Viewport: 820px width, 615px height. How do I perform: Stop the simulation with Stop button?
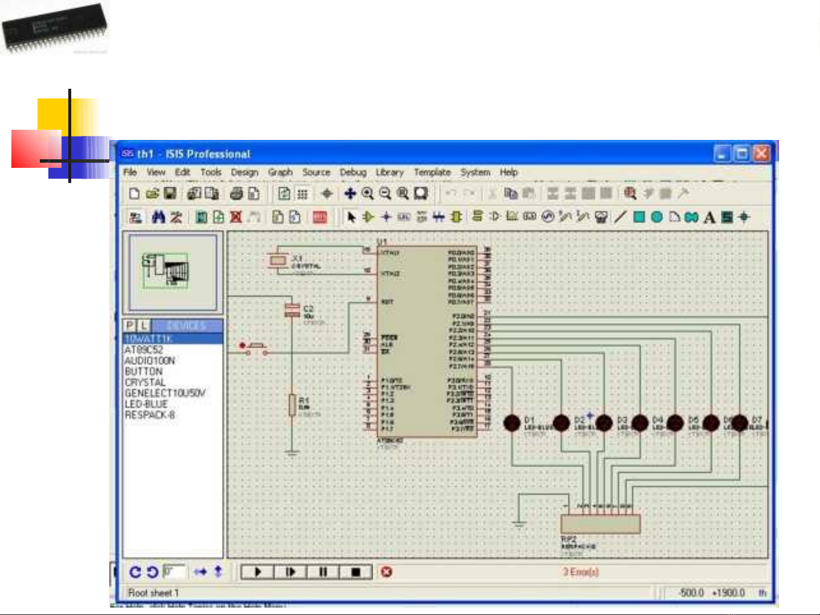(x=356, y=572)
